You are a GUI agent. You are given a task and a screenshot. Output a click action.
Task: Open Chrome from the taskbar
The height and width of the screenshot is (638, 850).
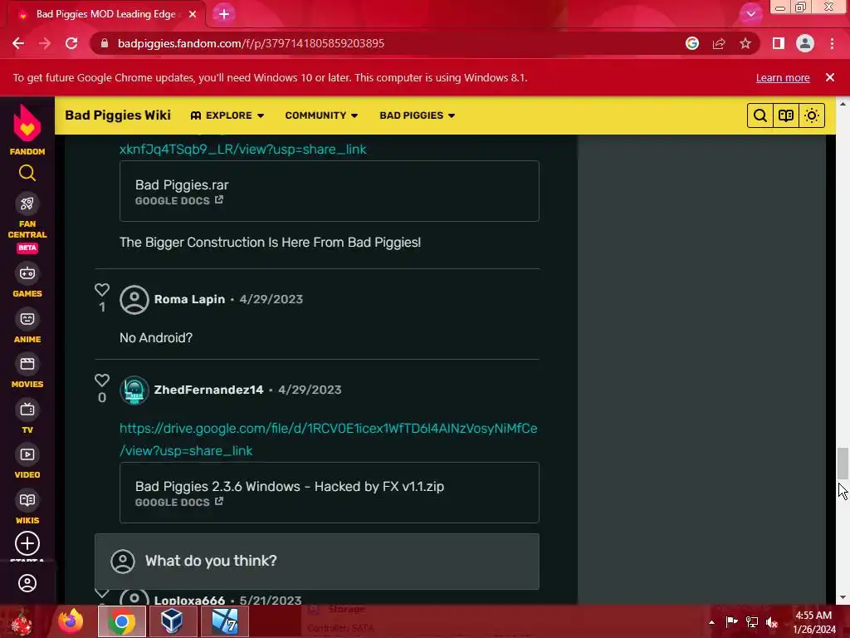click(121, 621)
